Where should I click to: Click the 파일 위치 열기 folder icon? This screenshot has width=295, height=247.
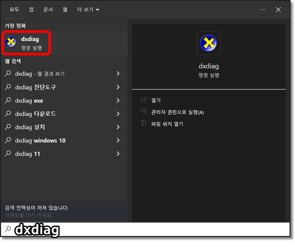143,123
